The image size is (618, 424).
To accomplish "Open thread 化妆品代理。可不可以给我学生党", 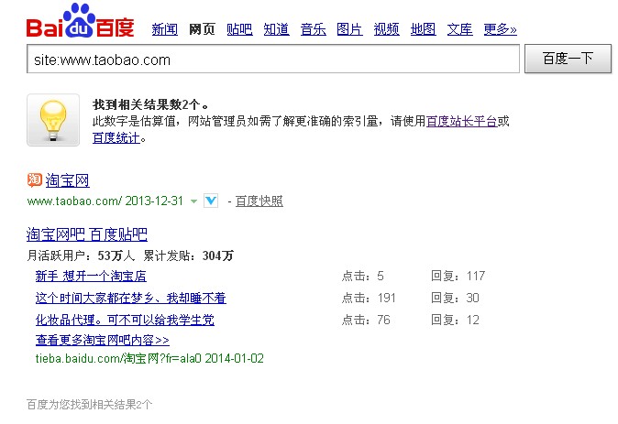I will 125,320.
